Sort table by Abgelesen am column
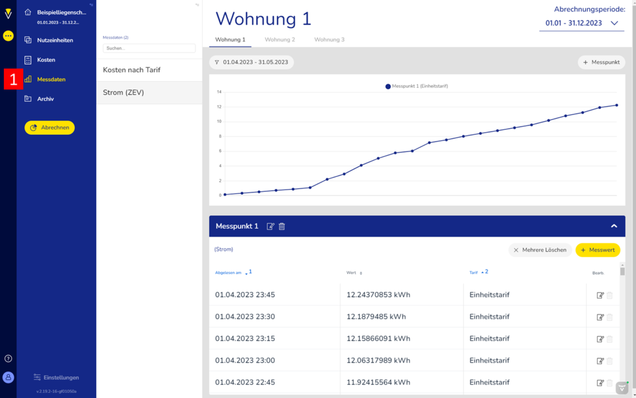636x398 pixels. 228,273
